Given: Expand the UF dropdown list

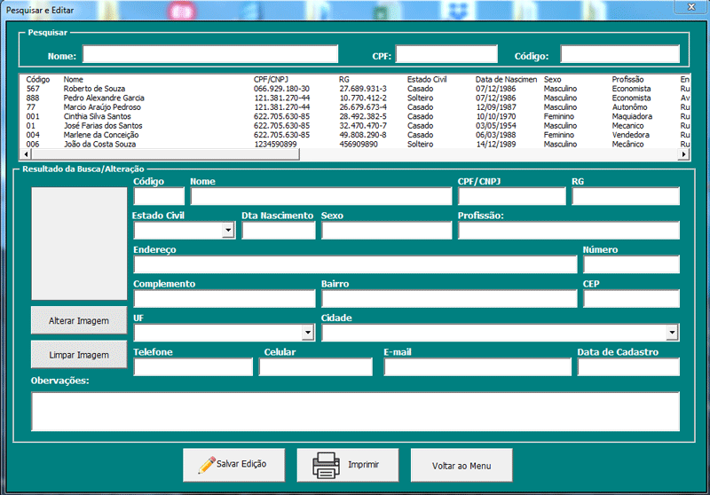Looking at the screenshot, I should click(x=308, y=333).
